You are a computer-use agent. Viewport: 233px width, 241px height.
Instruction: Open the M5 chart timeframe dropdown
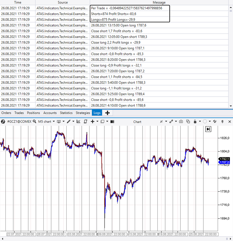pyautogui.click(x=46, y=122)
